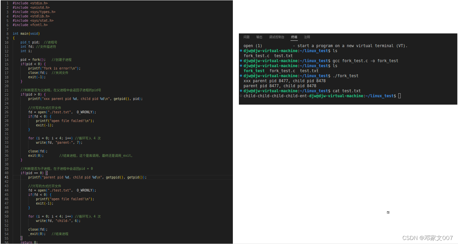Click the "if(pid > 0) {" line
The height and width of the screenshot is (244, 458).
pyautogui.click(x=33, y=95)
